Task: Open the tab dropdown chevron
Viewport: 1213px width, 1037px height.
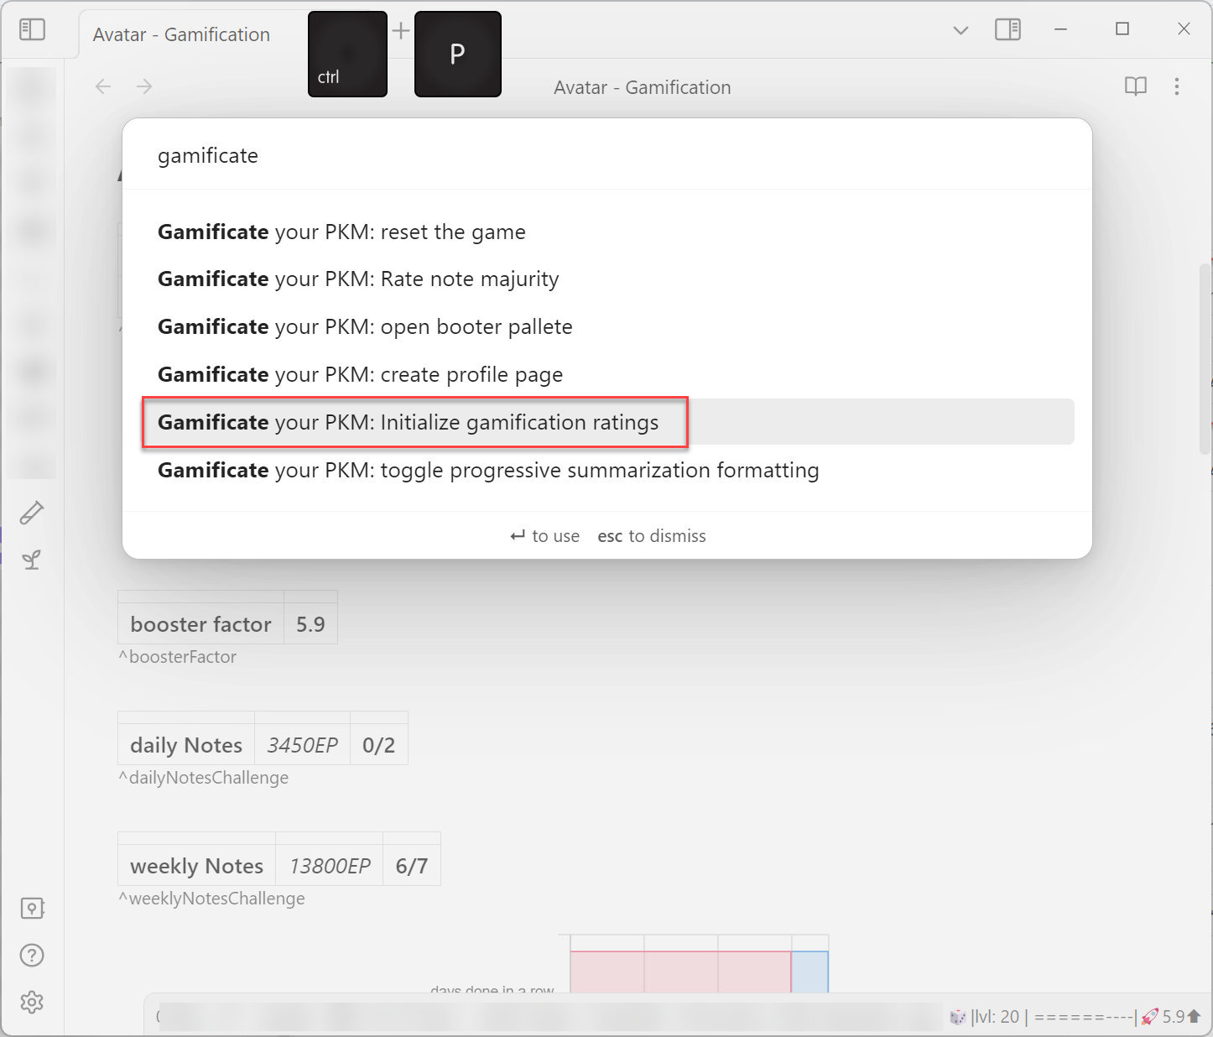Action: (959, 29)
